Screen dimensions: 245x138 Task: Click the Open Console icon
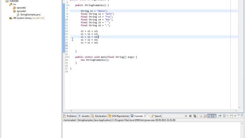[232, 116]
